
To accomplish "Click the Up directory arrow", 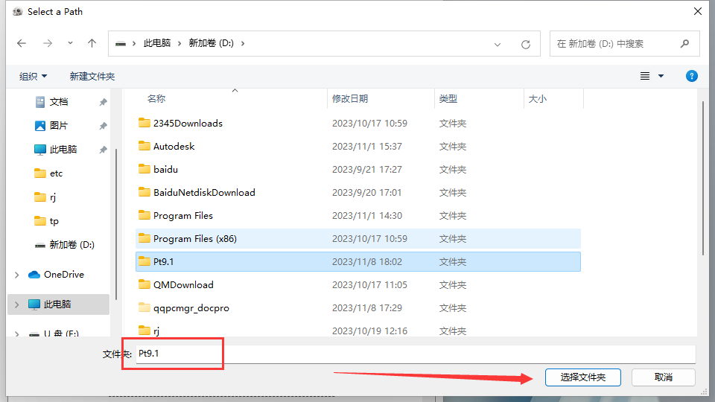I will [x=92, y=43].
